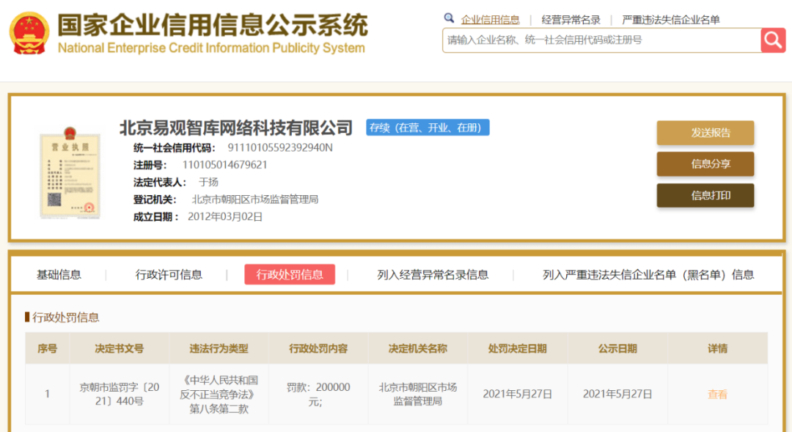Viewport: 792px width, 432px height.
Task: Select the highlighted 行政处罚信息 tab
Action: 290,275
